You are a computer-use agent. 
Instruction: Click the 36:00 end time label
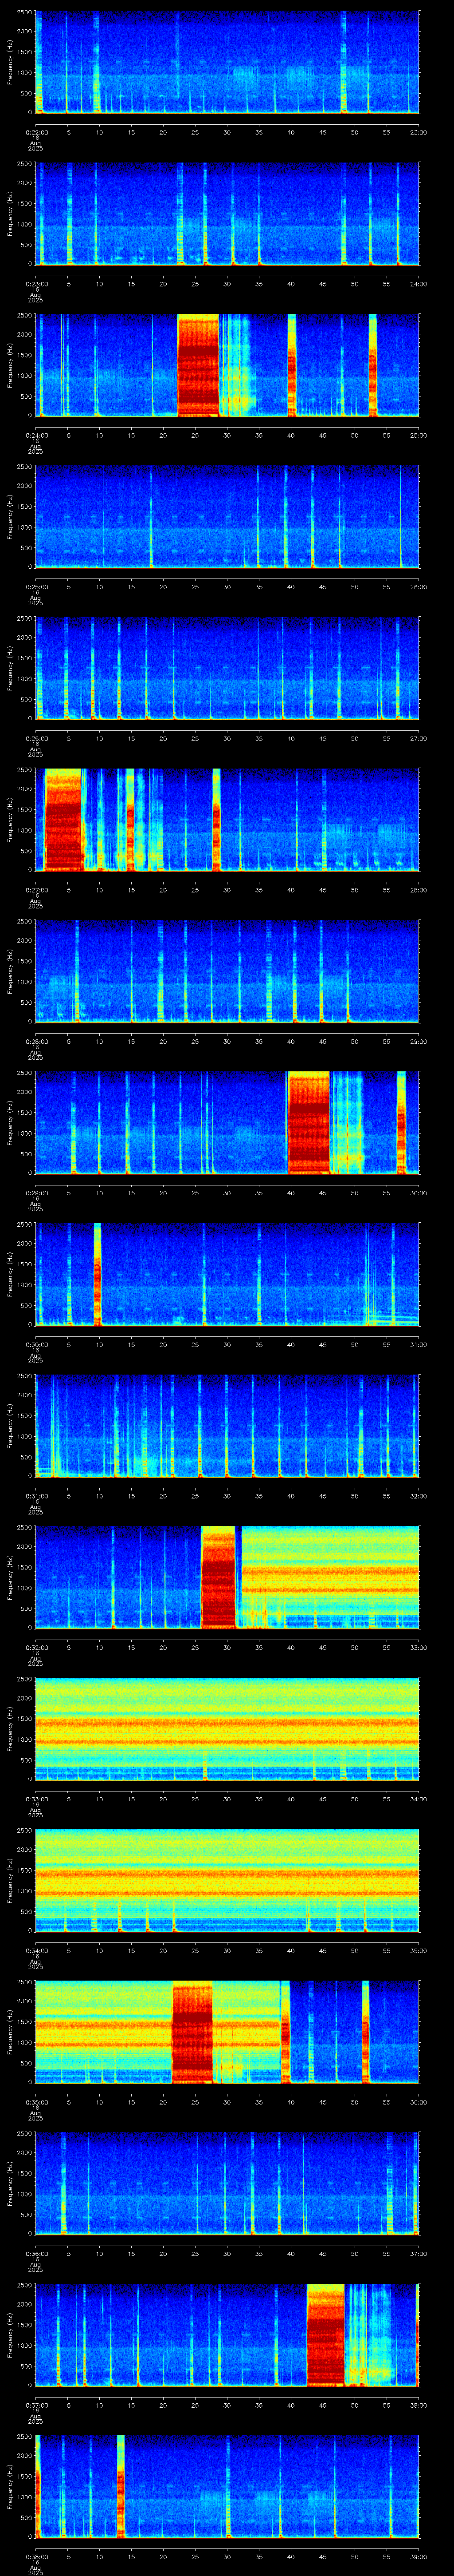[419, 2101]
